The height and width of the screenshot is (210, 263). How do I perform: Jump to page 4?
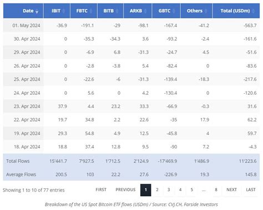tap(180, 190)
